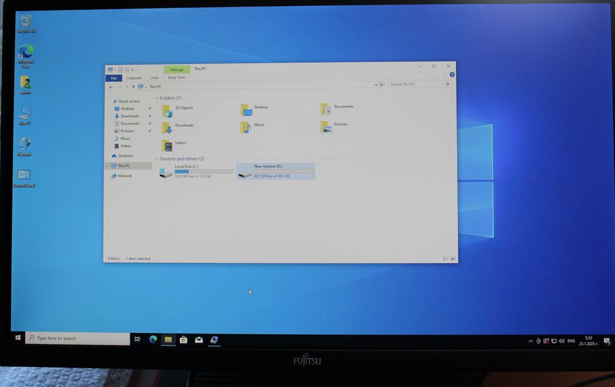Click File Explorer taskbar icon
The image size is (615, 387).
[168, 340]
